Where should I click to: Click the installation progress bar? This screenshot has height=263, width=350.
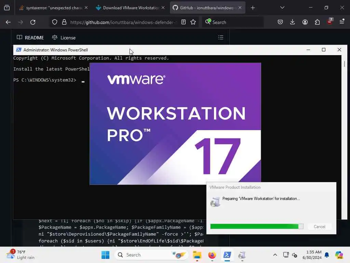pyautogui.click(x=257, y=226)
